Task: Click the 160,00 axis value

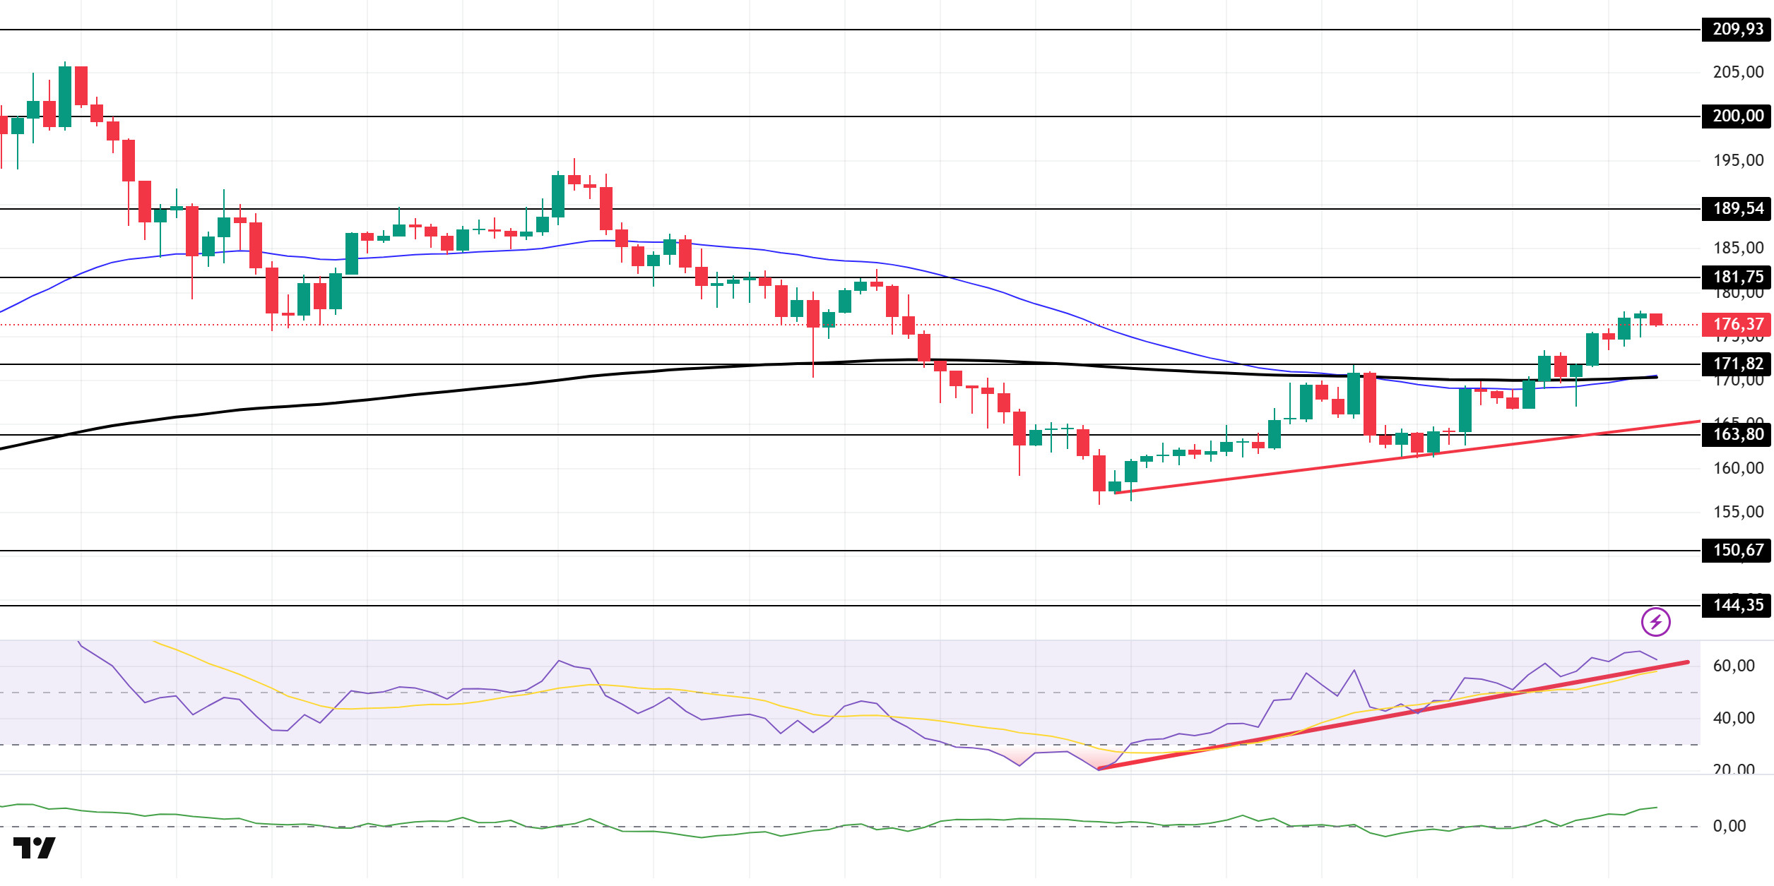Action: (x=1738, y=468)
